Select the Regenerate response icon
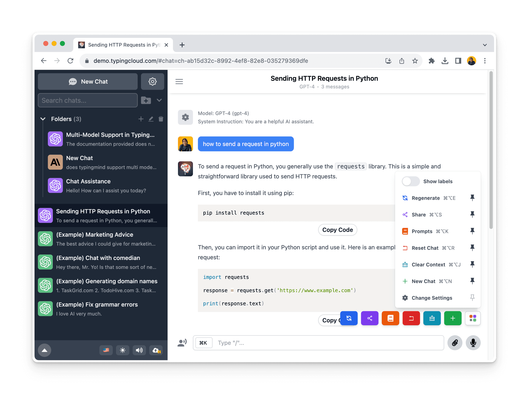The height and width of the screenshot is (395, 529). tap(349, 318)
